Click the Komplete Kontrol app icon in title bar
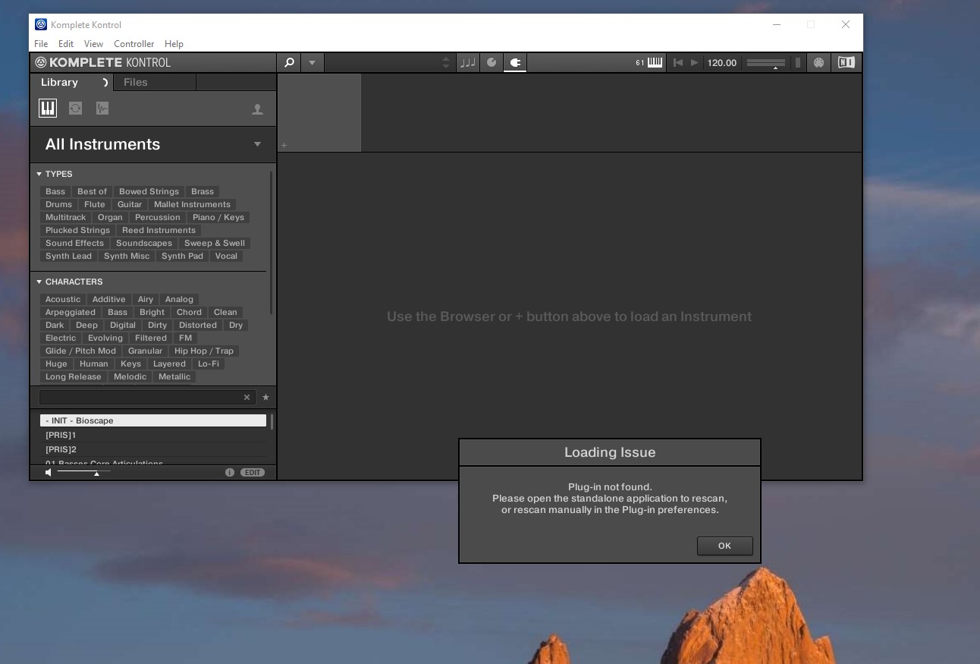This screenshot has width=980, height=664. 41,24
